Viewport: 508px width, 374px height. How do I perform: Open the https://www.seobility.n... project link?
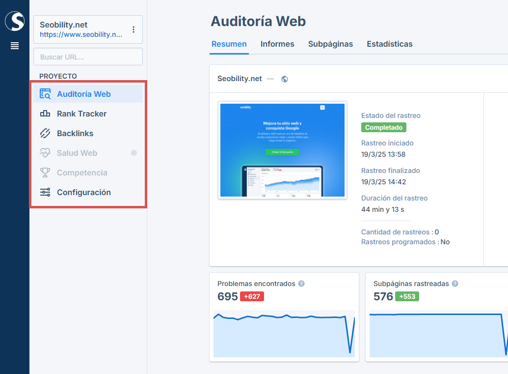81,35
